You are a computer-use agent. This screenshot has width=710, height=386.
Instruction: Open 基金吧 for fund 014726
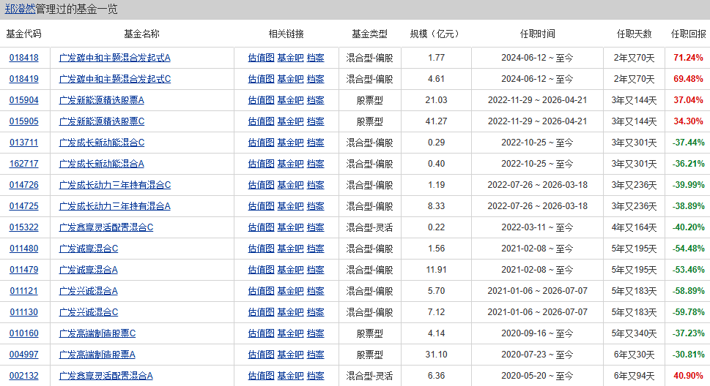pos(290,185)
